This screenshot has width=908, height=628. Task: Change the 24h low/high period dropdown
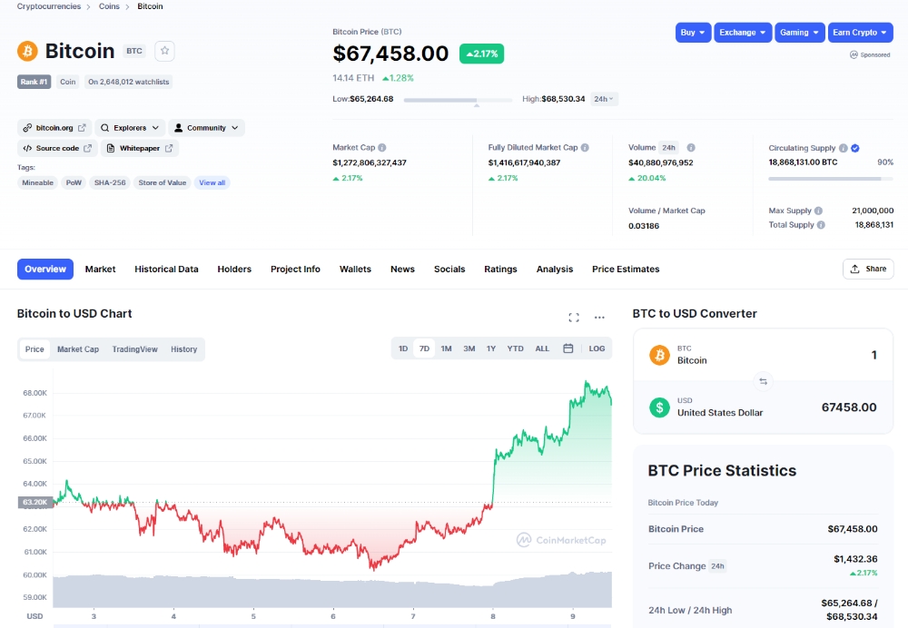(x=604, y=99)
